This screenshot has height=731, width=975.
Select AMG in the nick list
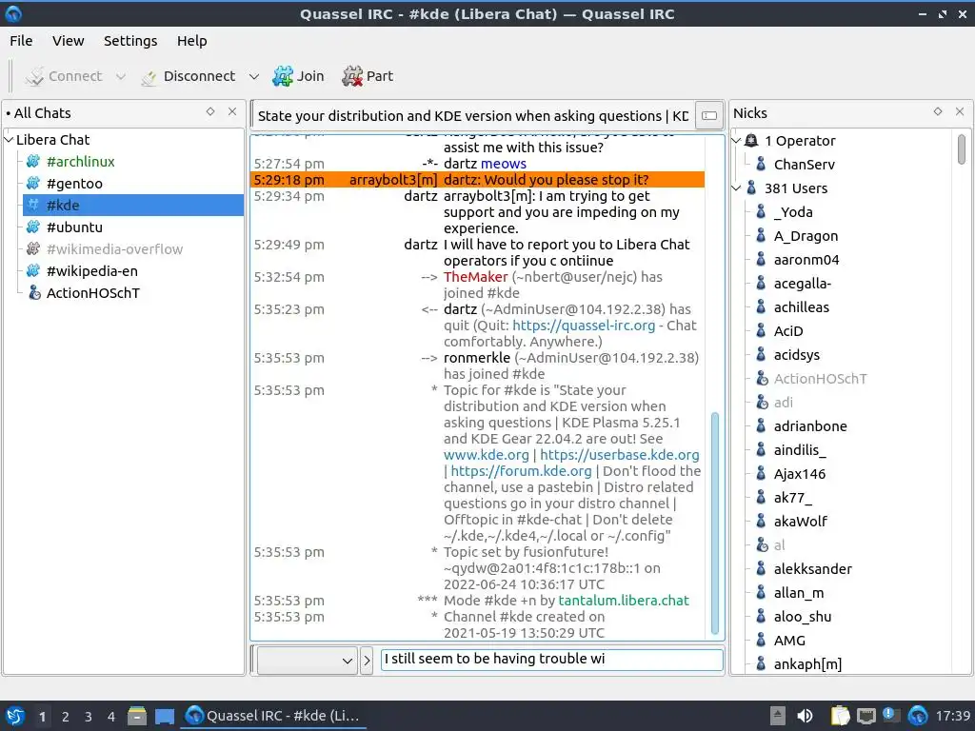click(x=789, y=641)
